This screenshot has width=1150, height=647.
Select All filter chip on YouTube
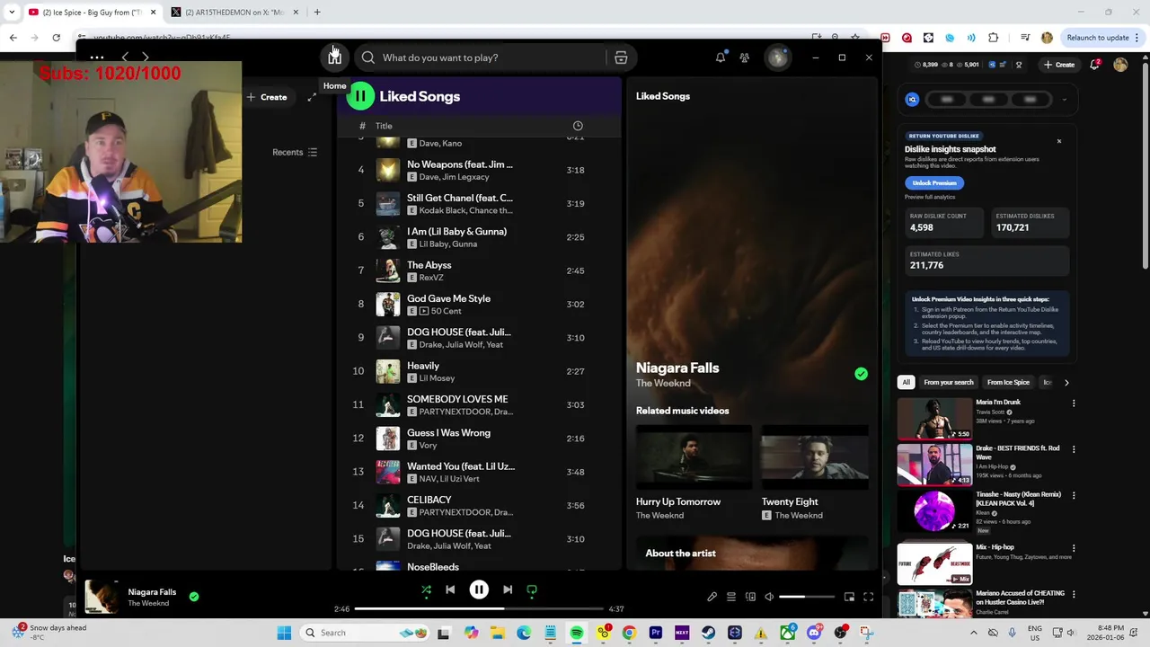tap(906, 382)
